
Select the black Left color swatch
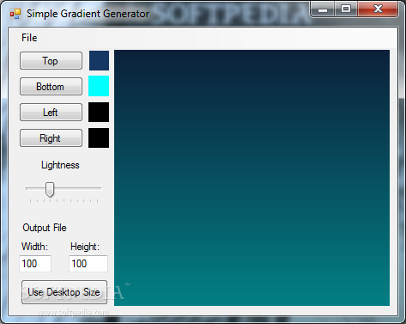click(x=99, y=112)
